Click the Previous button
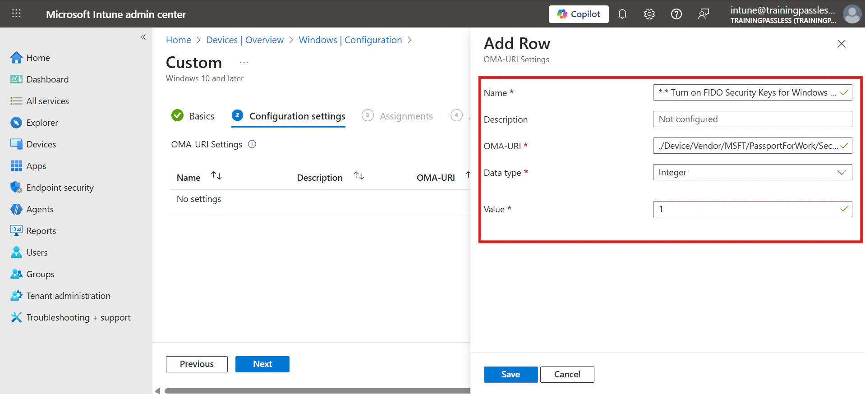Image resolution: width=865 pixels, height=394 pixels. click(197, 364)
